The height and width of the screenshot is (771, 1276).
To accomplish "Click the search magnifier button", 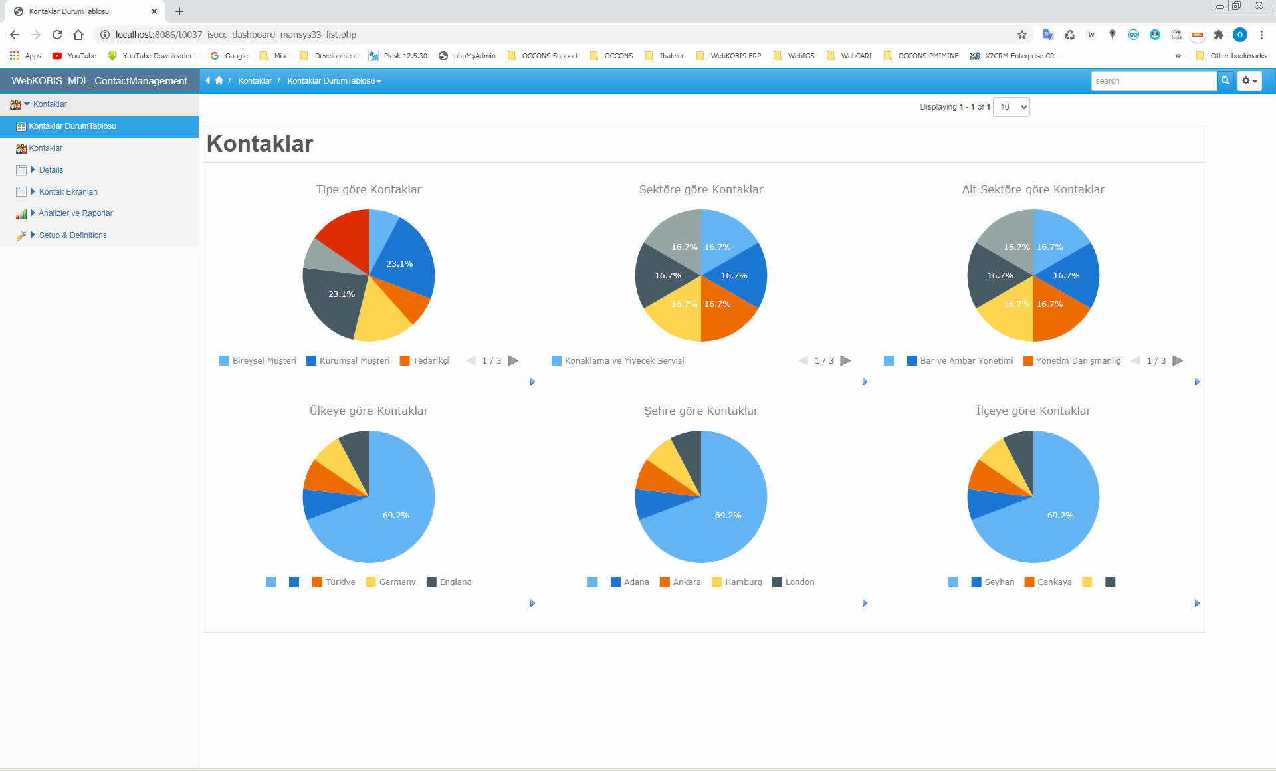I will [x=1225, y=80].
